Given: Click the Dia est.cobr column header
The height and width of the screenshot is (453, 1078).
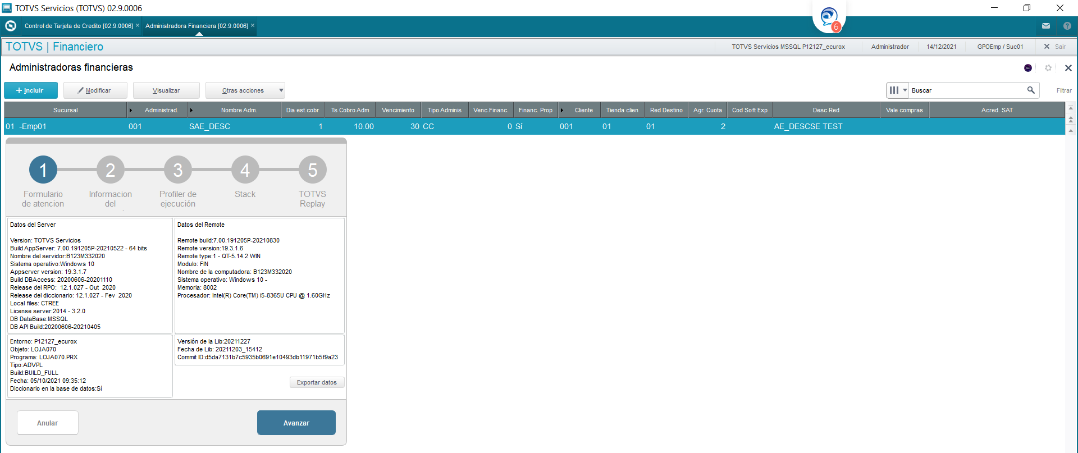Looking at the screenshot, I should click(303, 110).
